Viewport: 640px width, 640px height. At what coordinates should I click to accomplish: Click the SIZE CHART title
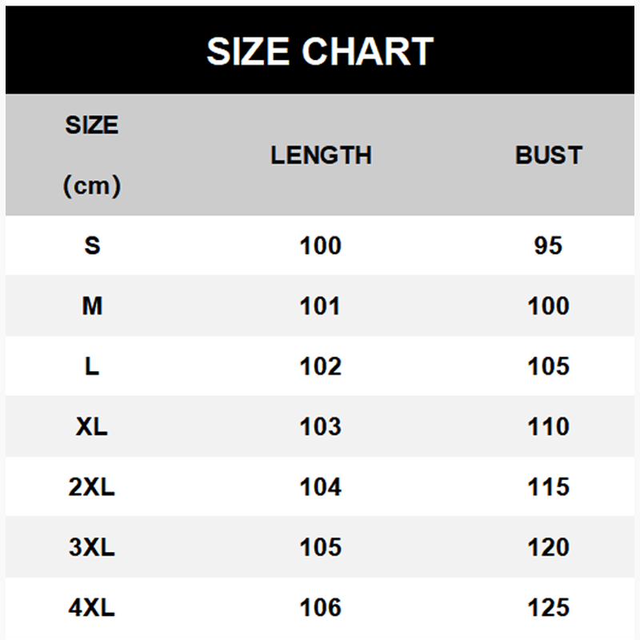pyautogui.click(x=320, y=51)
